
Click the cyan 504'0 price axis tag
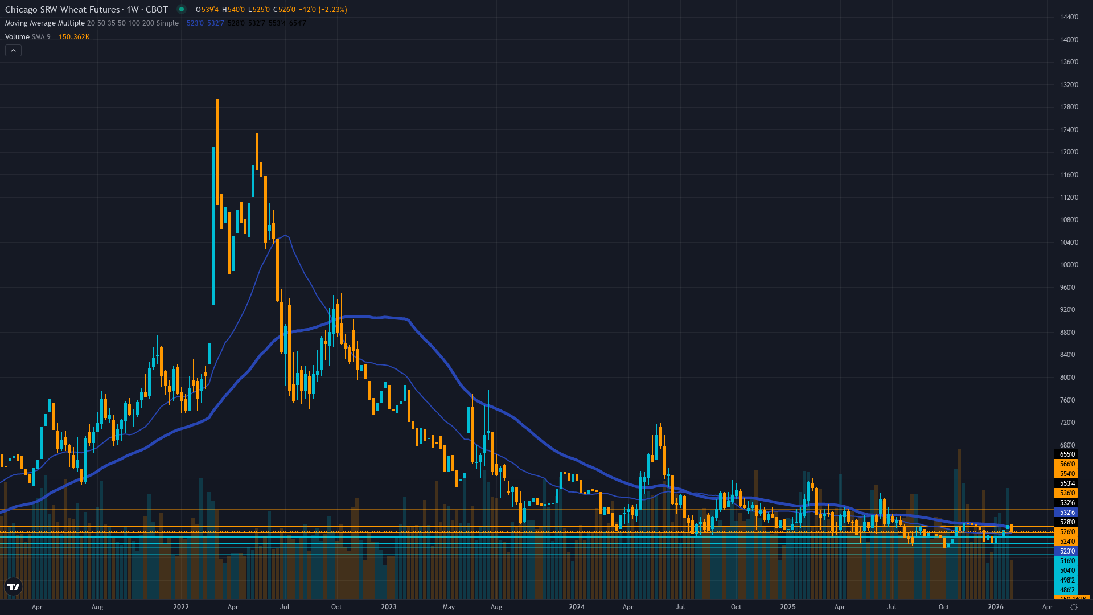[1066, 571]
